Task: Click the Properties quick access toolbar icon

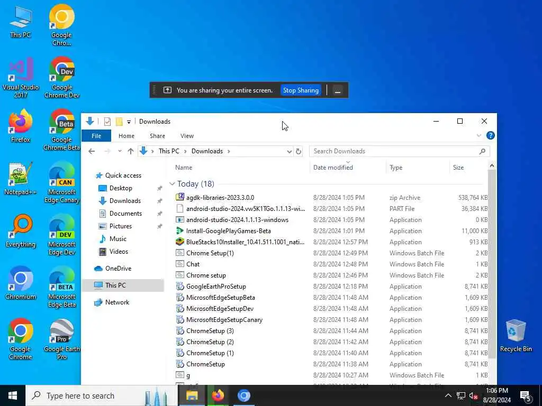Action: (107, 122)
